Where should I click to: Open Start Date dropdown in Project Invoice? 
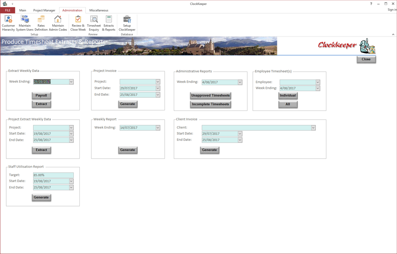click(158, 88)
